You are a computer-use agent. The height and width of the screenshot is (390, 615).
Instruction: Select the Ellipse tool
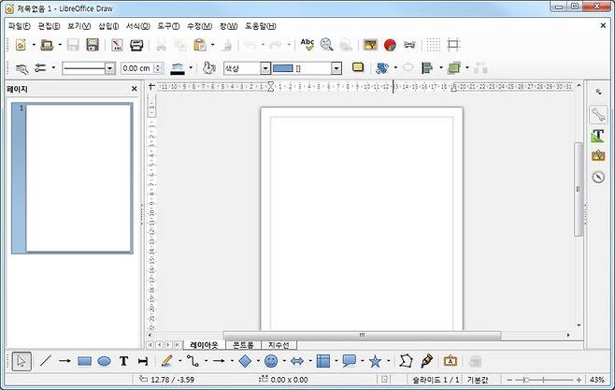click(x=104, y=360)
